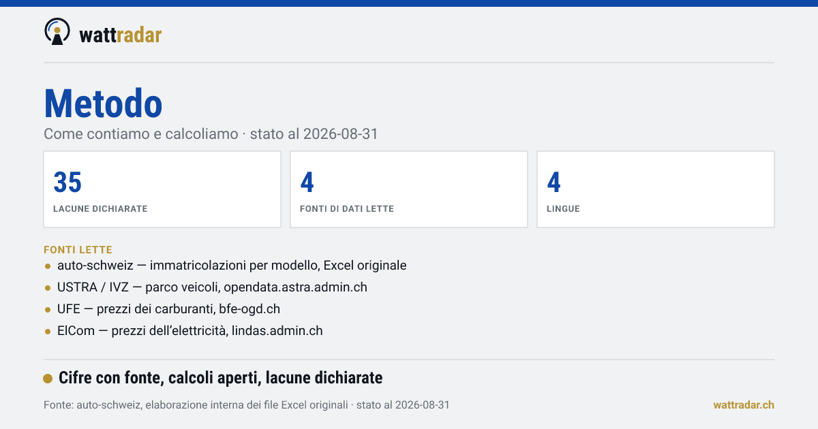Click the bullet dot beside auto-schweiz
Viewport: 818px width, 429px height.
(x=48, y=266)
